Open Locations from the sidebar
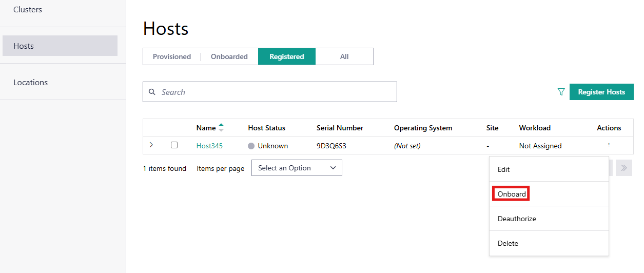The width and height of the screenshot is (644, 273). coord(30,82)
